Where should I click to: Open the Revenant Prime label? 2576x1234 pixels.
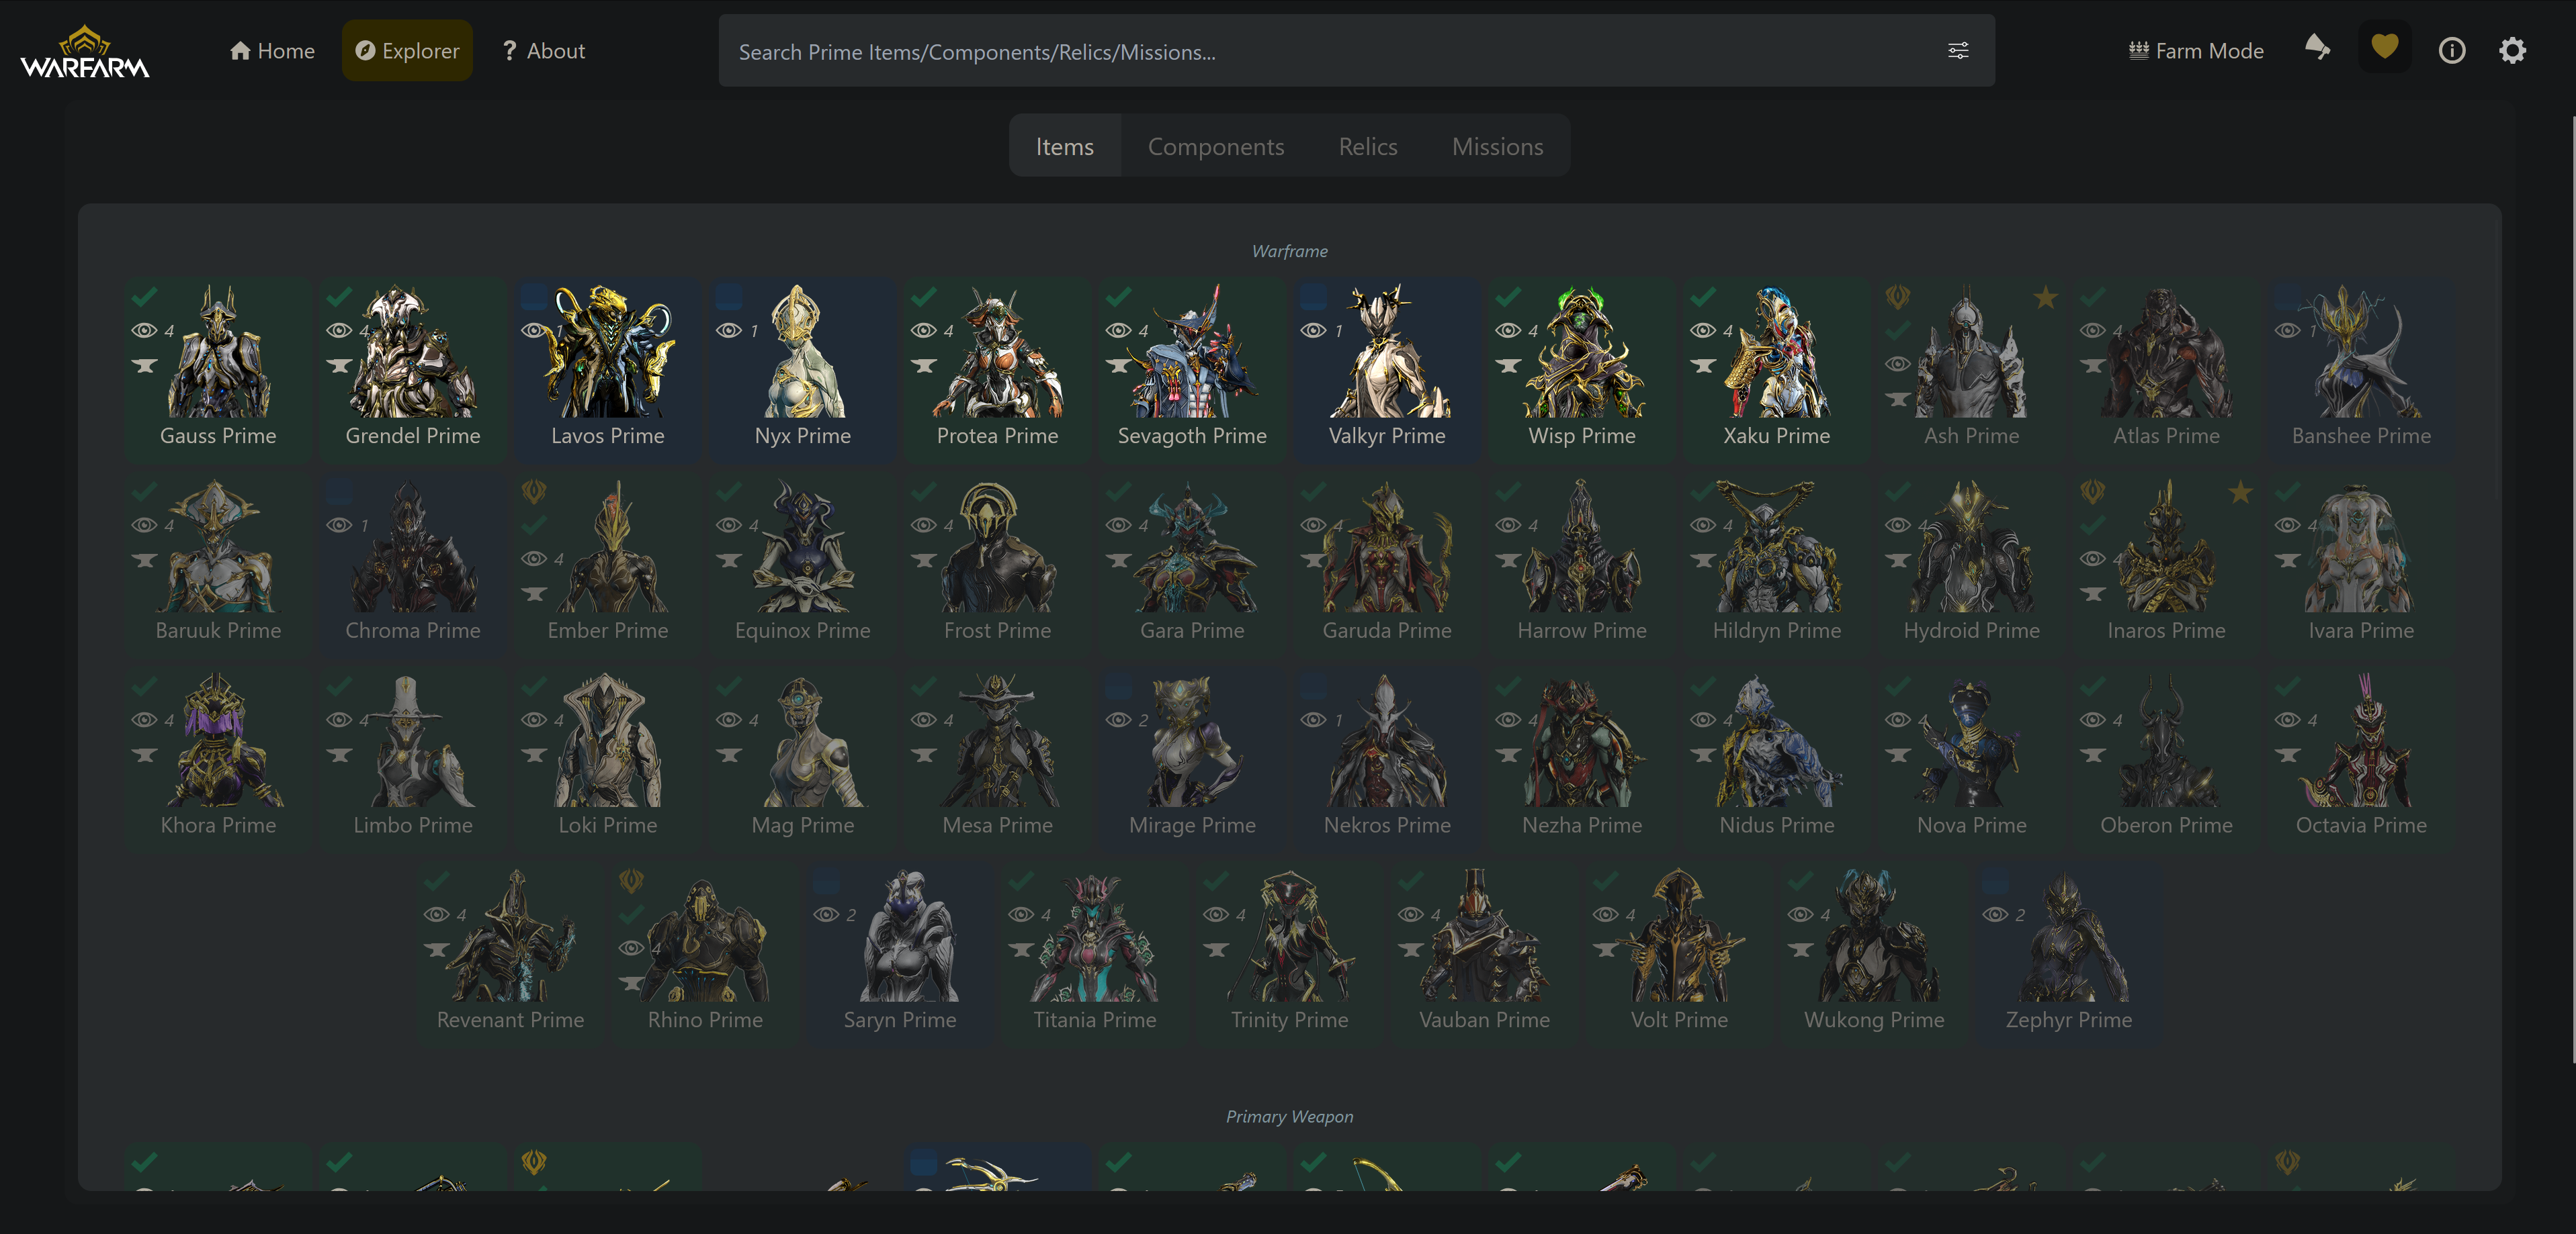[x=510, y=1021]
